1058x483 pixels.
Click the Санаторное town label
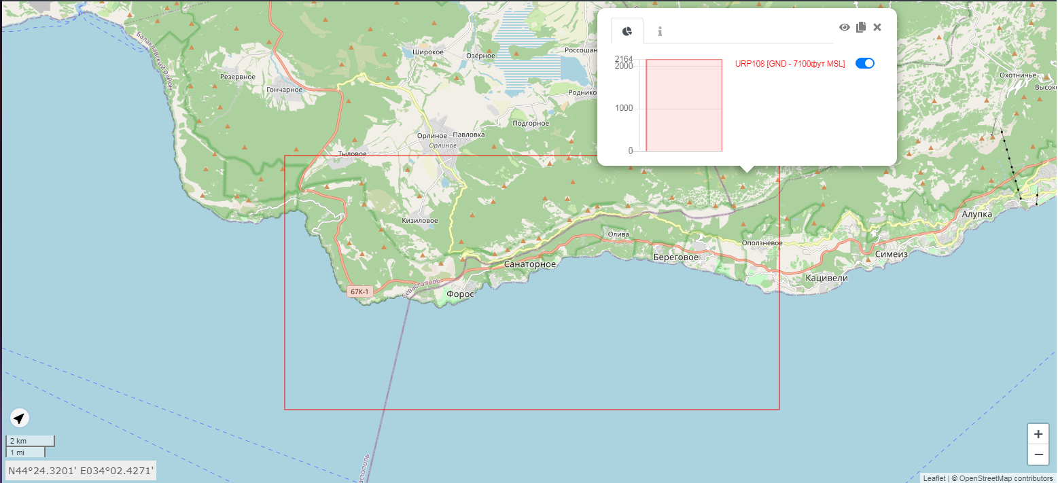point(529,264)
